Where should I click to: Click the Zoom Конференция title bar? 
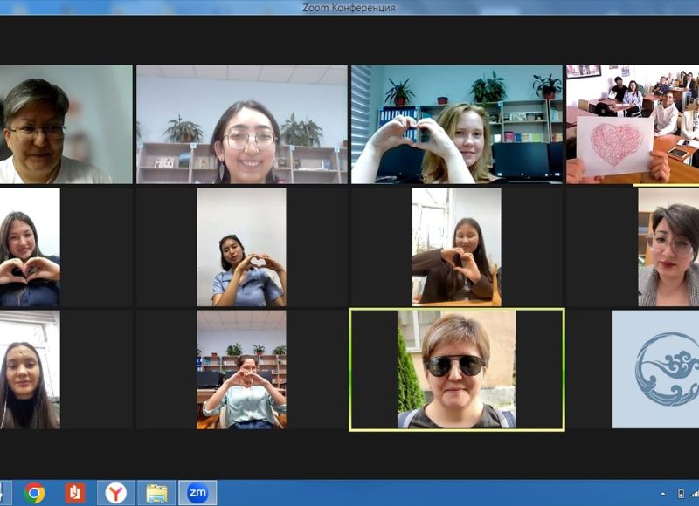pyautogui.click(x=349, y=8)
